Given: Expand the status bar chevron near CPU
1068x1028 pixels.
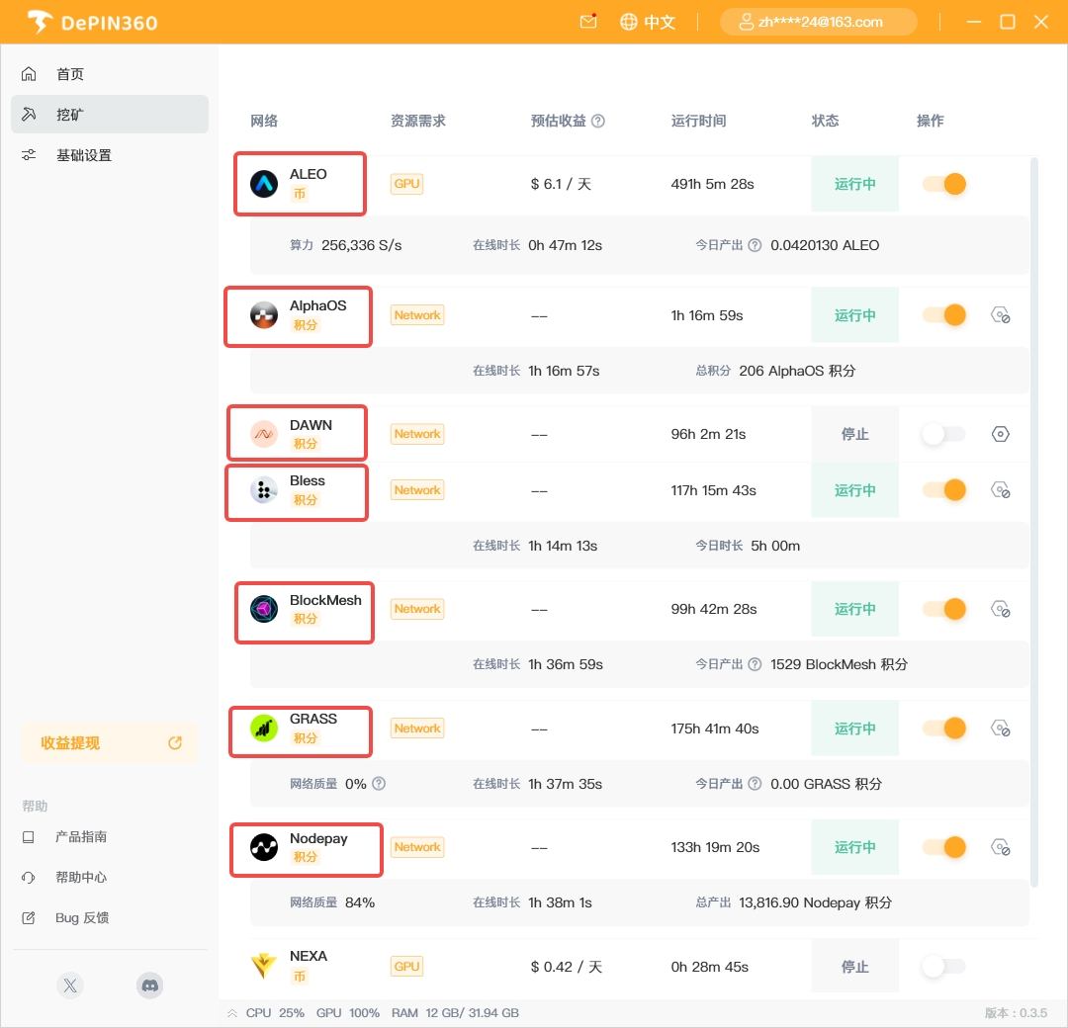Looking at the screenshot, I should [232, 1013].
